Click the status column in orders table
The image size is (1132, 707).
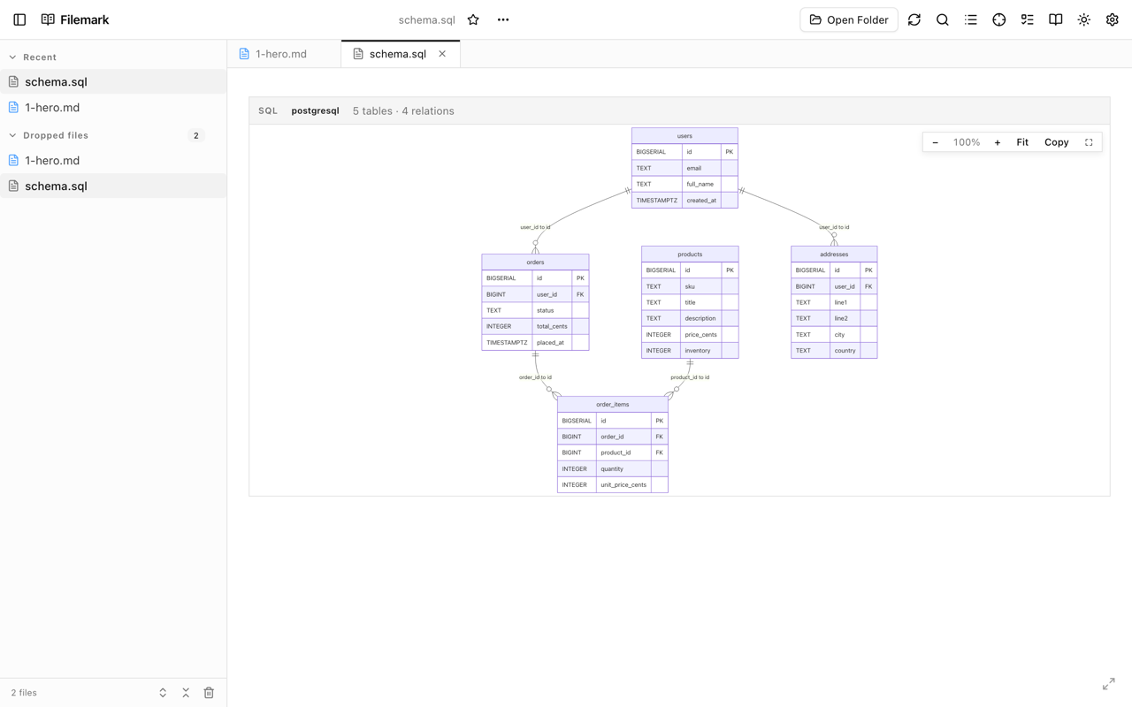click(545, 310)
